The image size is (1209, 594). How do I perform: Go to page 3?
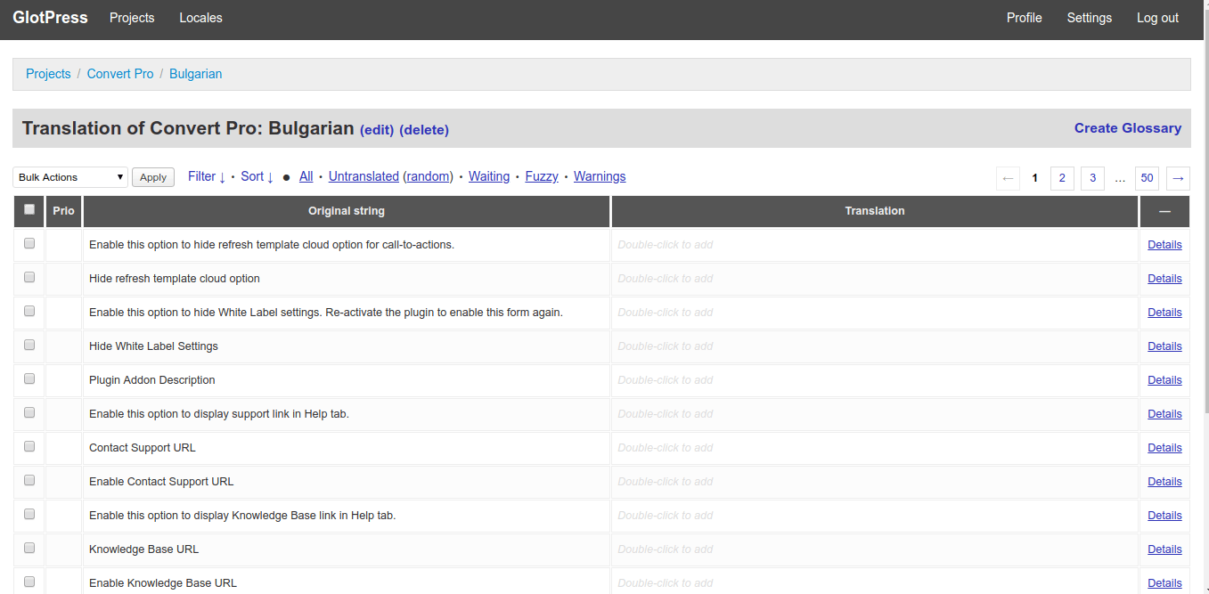1092,178
